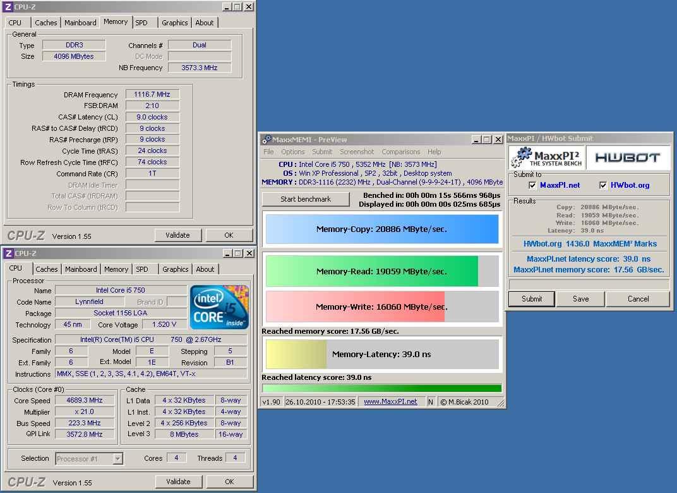Click the Memory-Read 19059 MByte/sec bar

(x=382, y=271)
